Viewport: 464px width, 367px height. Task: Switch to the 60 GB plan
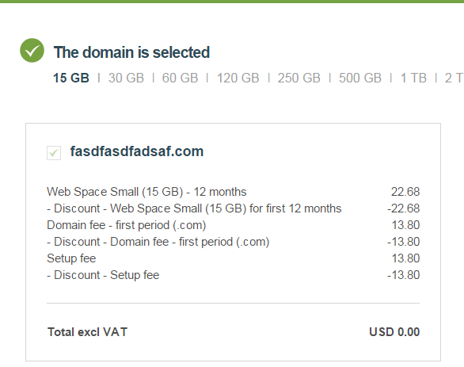pyautogui.click(x=180, y=78)
